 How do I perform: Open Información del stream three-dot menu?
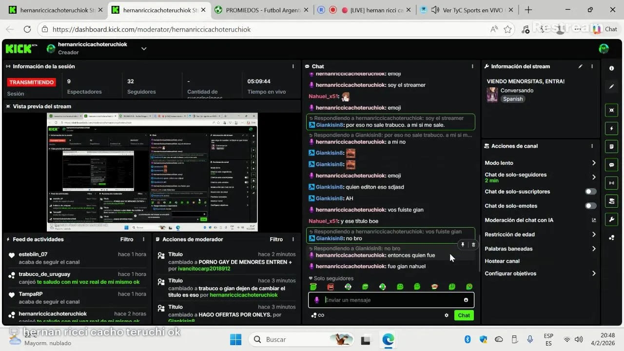[592, 66]
